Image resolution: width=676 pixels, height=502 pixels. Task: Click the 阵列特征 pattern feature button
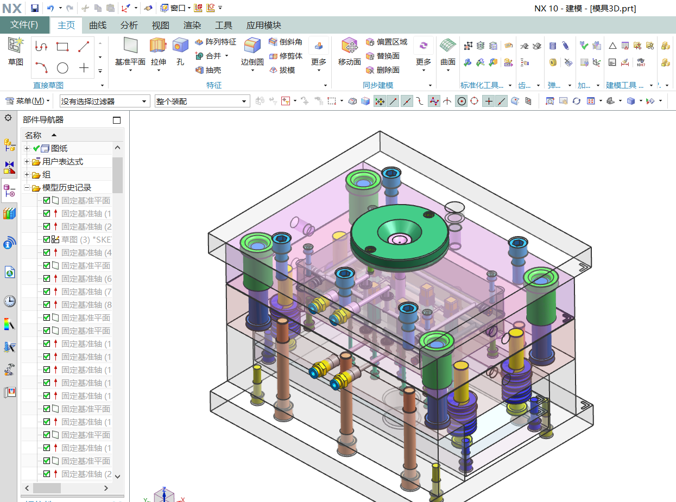215,42
